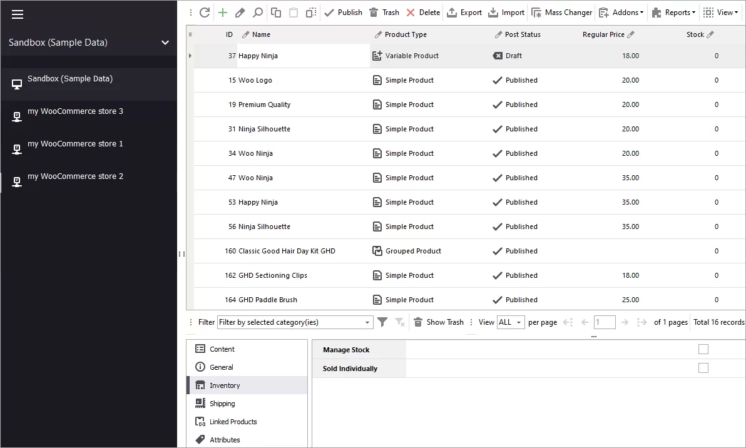Click the page number input field
Screen dimensions: 746x448
point(604,322)
